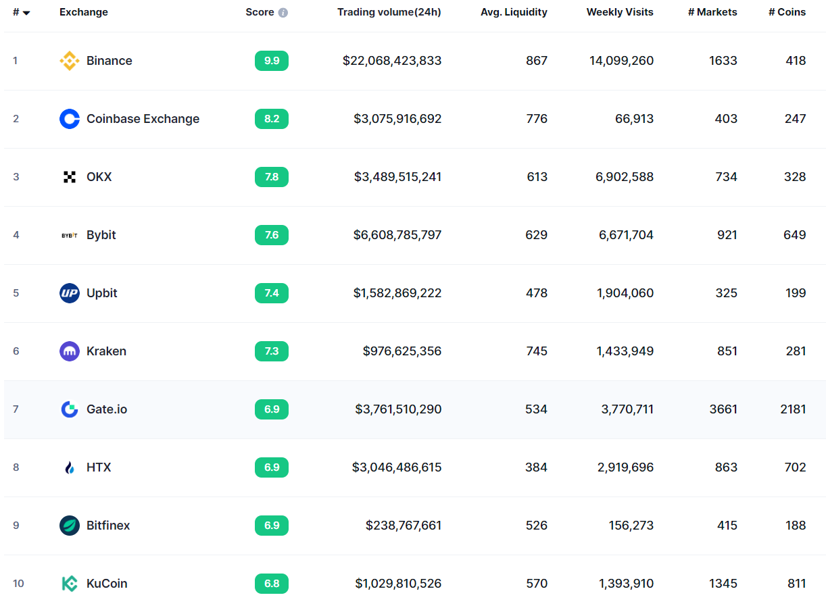826x610 pixels.
Task: Click Gate.io coins count 2181
Action: click(x=793, y=409)
